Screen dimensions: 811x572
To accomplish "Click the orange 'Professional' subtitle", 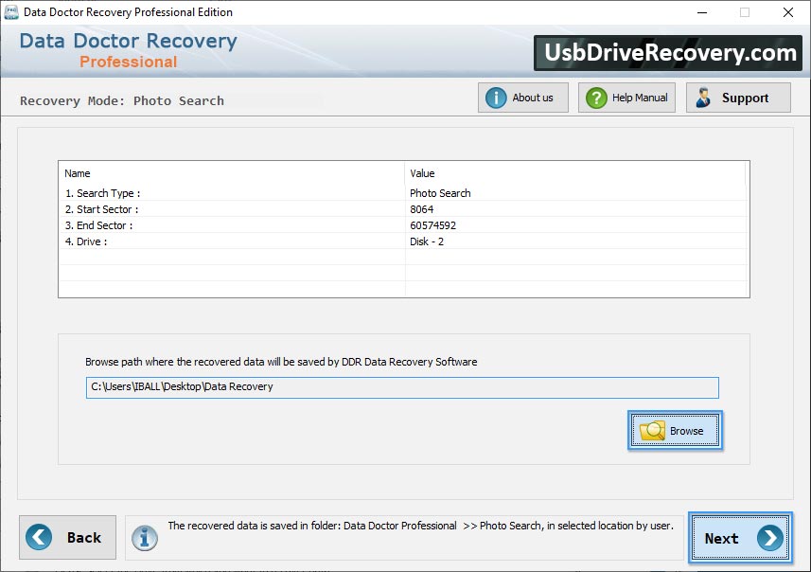I will [x=129, y=63].
